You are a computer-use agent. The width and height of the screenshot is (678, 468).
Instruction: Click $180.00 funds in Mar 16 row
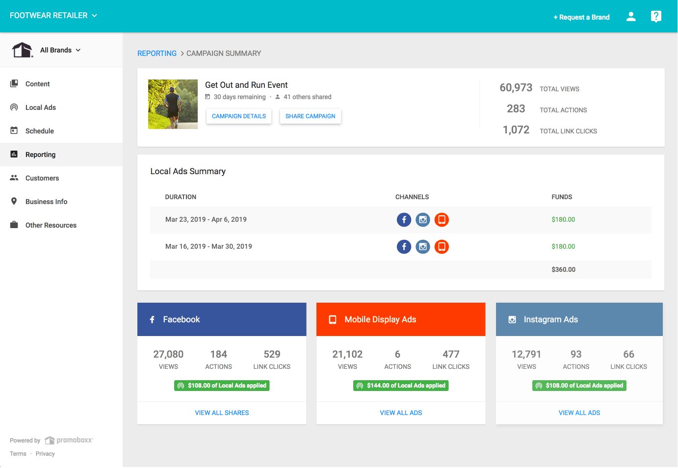click(563, 247)
